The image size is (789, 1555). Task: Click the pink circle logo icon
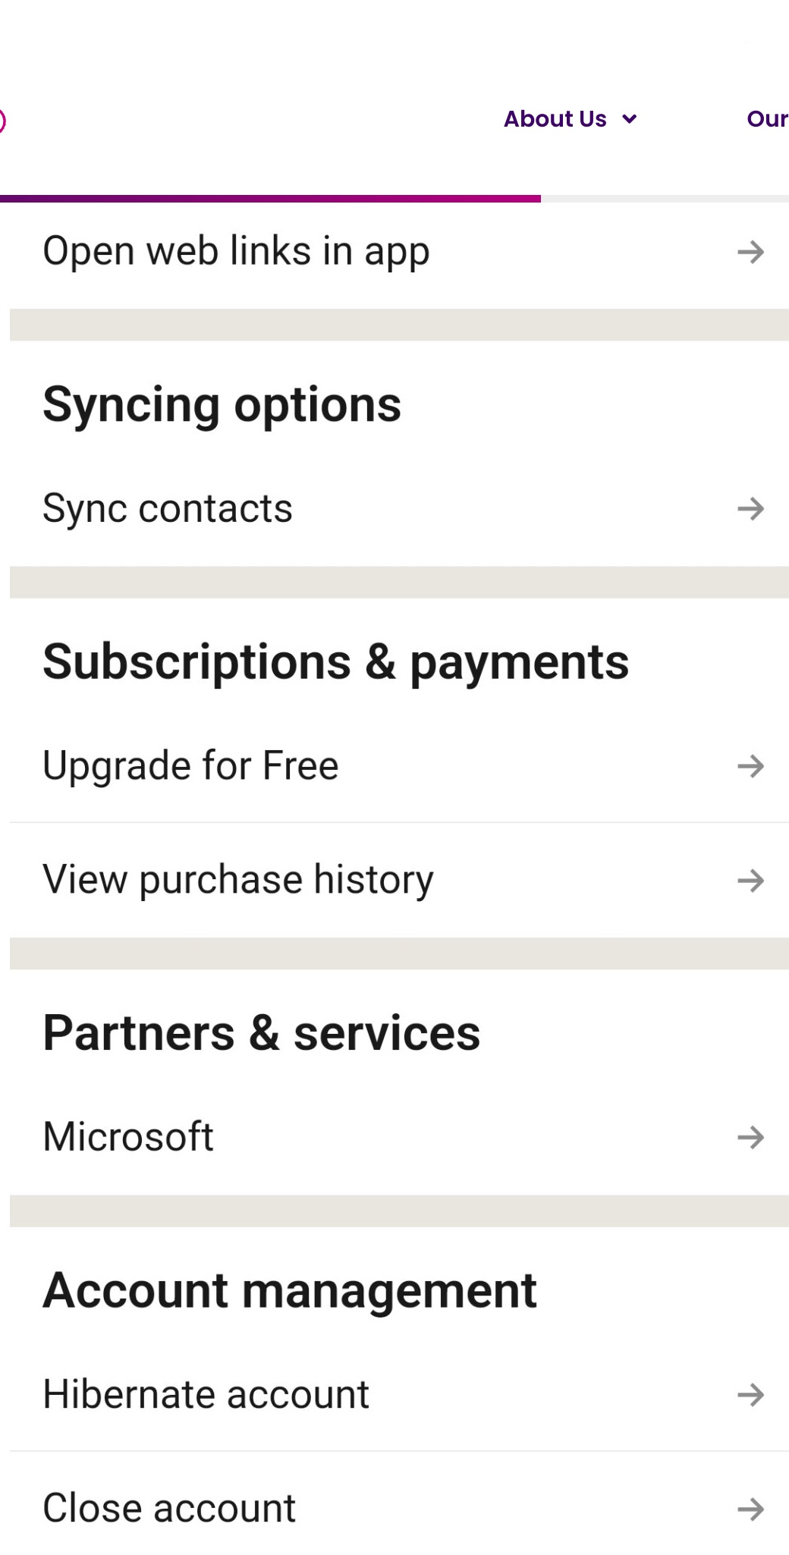(x=2, y=121)
